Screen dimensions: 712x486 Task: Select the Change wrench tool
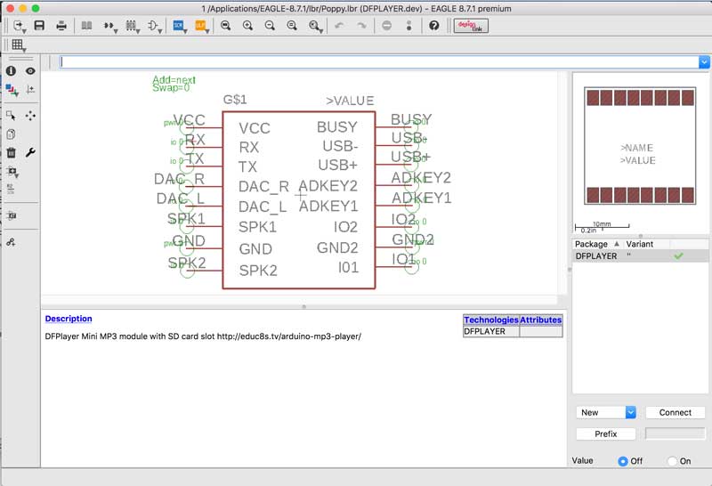click(30, 152)
